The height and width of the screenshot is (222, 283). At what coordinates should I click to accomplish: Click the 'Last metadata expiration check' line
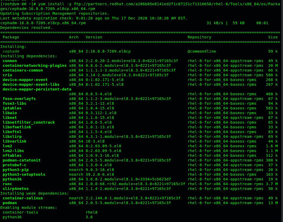[x=94, y=18]
